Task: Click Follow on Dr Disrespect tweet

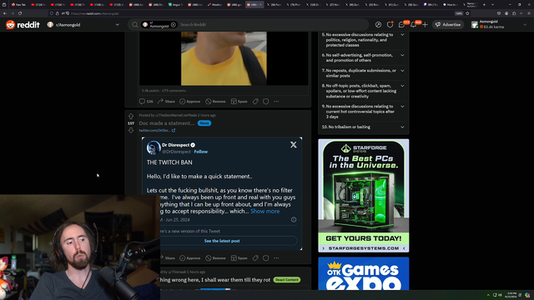Action: pos(200,152)
